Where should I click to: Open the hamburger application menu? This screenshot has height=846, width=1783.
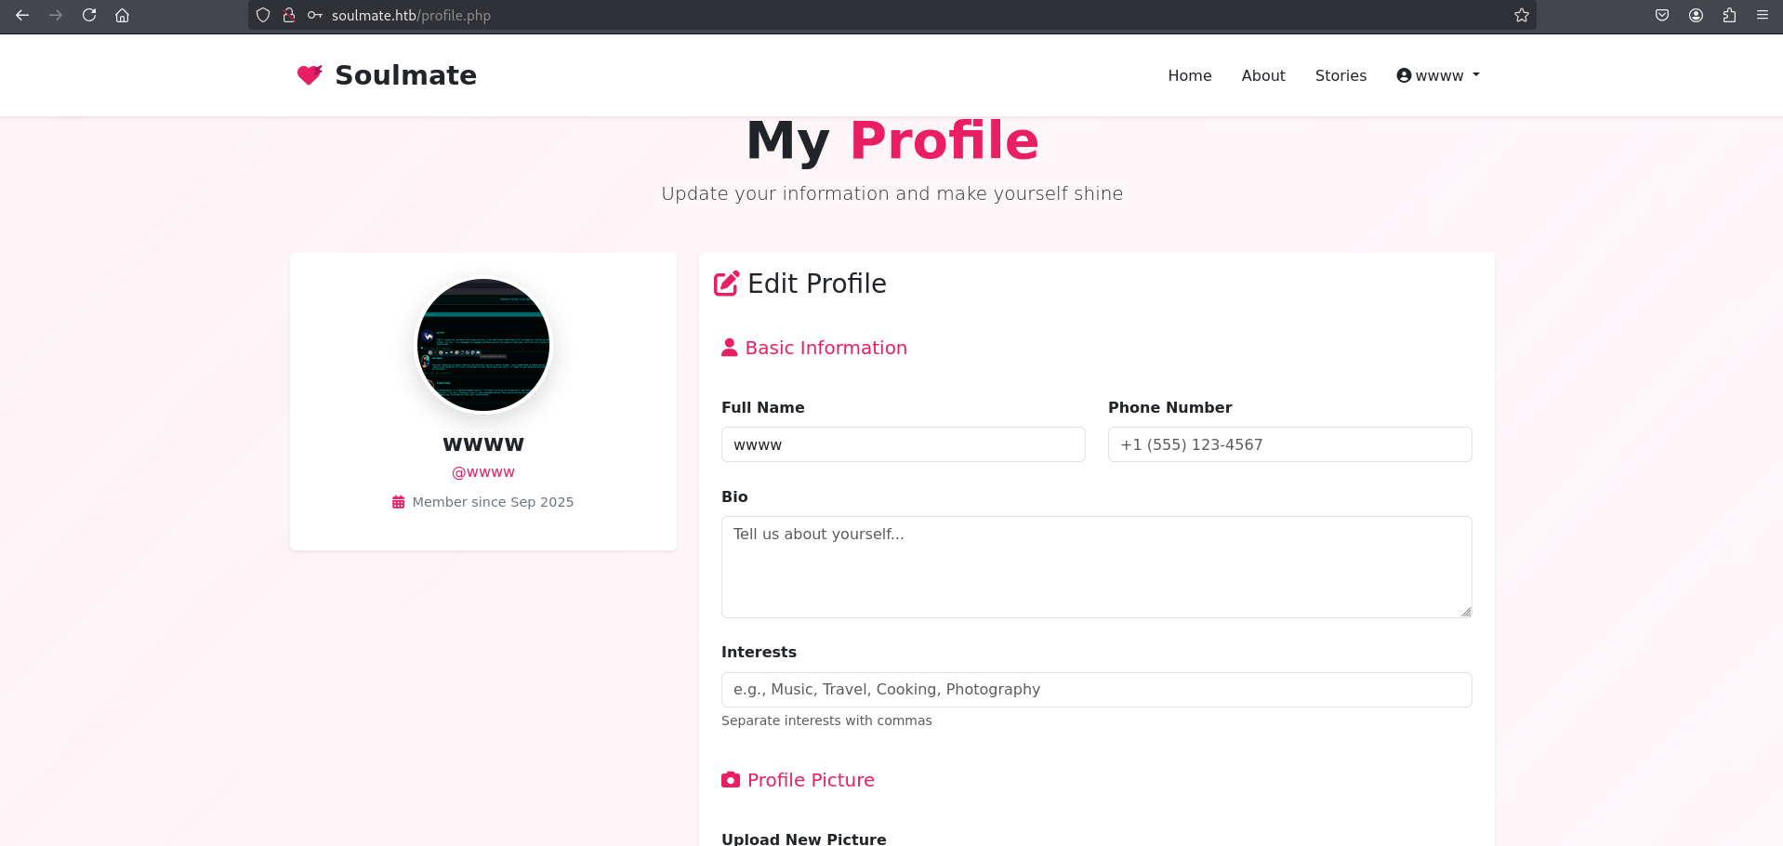[1763, 15]
